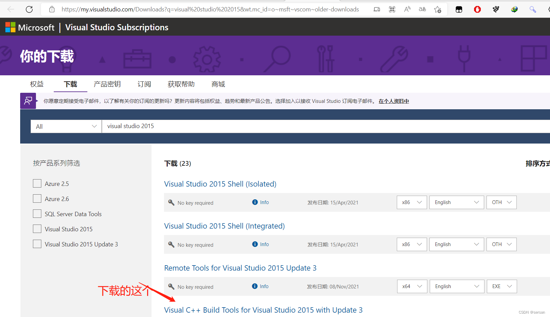Screen dimensions: 550x317
Task: Click Info icon for Shell (Isolated)
Action: [255, 202]
